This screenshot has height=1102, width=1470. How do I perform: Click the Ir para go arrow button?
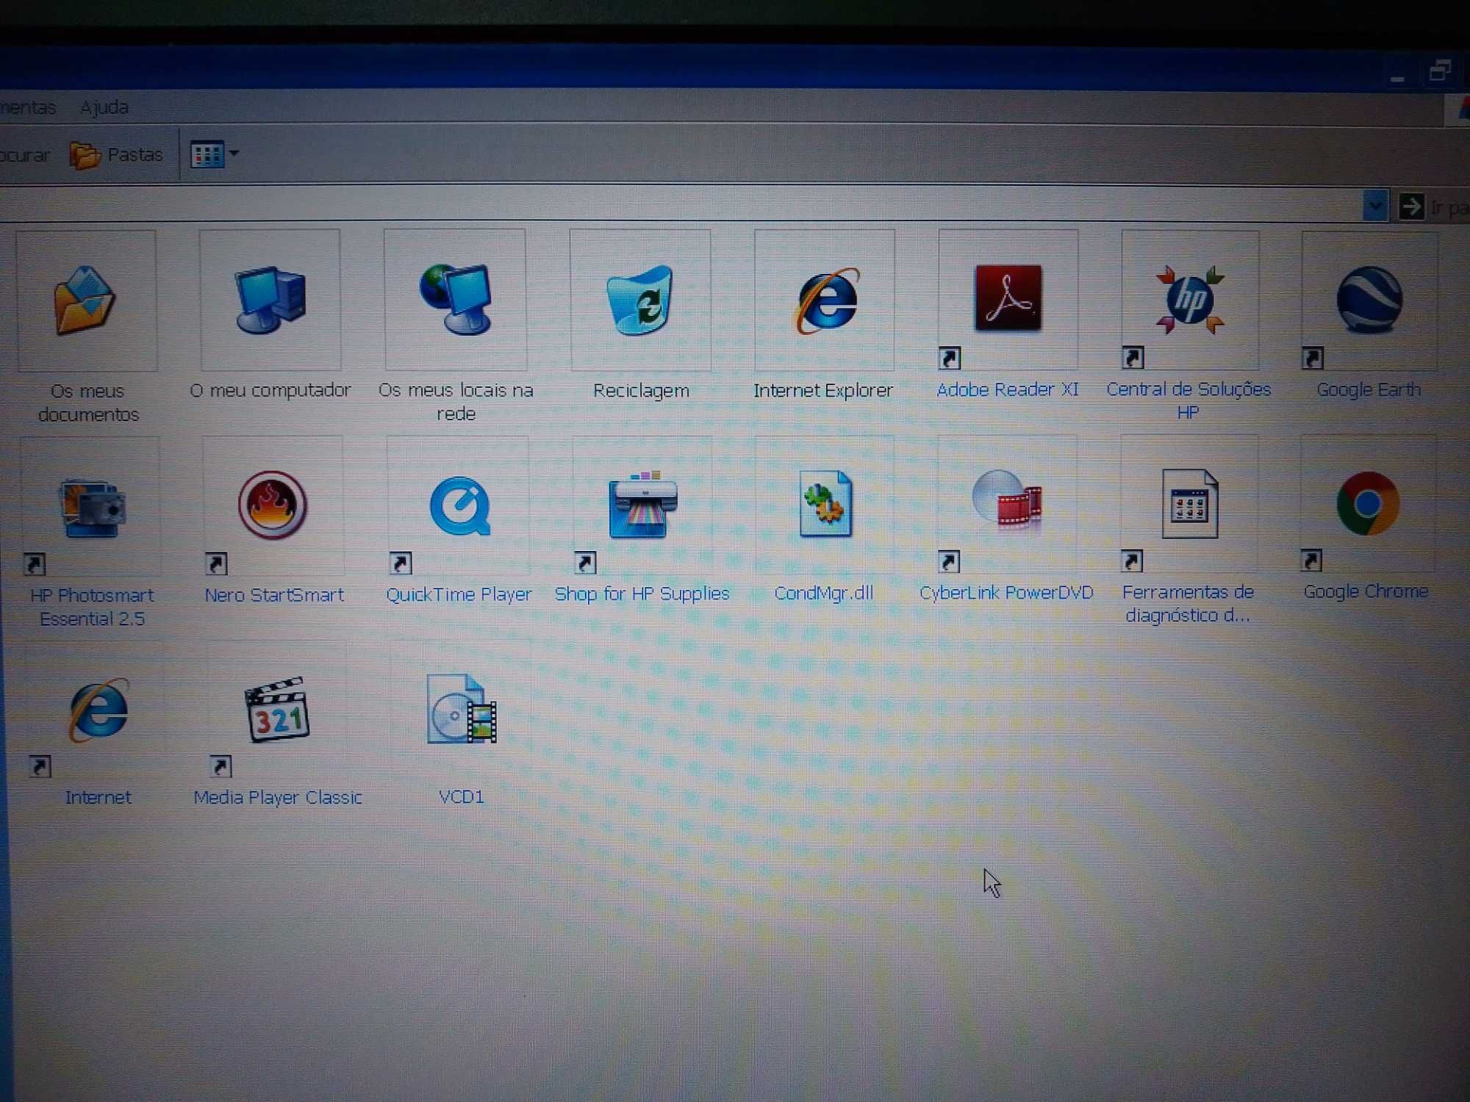(x=1410, y=206)
